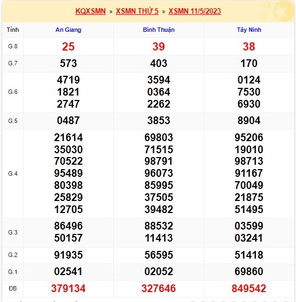
Task: Click the G.5 row label
Action: 13,121
